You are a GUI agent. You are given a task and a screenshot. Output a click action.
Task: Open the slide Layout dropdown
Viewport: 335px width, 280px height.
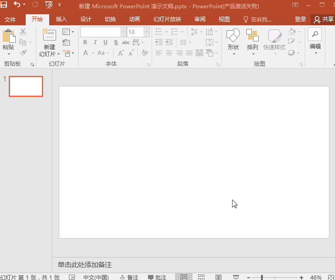coord(68,32)
